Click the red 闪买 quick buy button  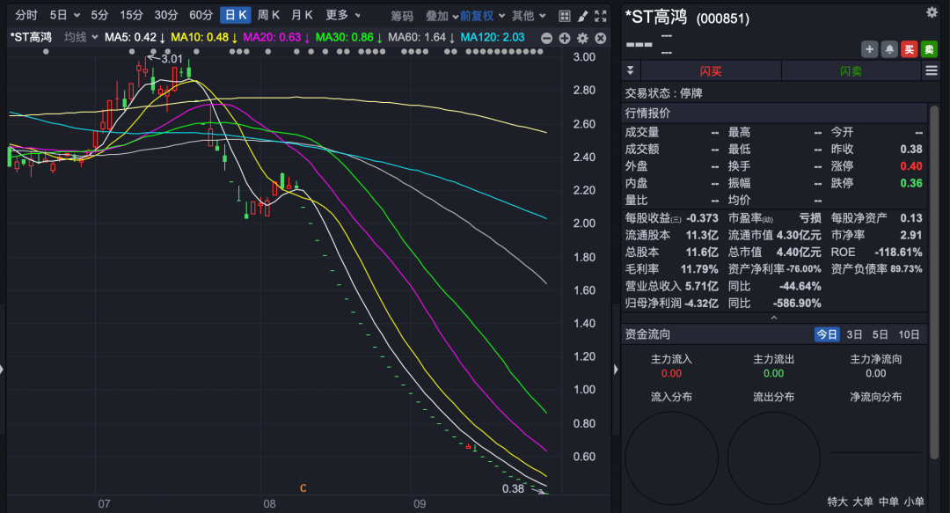711,71
